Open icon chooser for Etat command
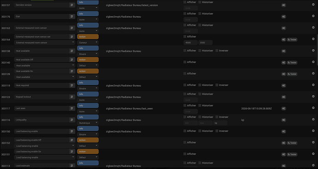The width and height of the screenshot is (318, 169). click(x=72, y=17)
